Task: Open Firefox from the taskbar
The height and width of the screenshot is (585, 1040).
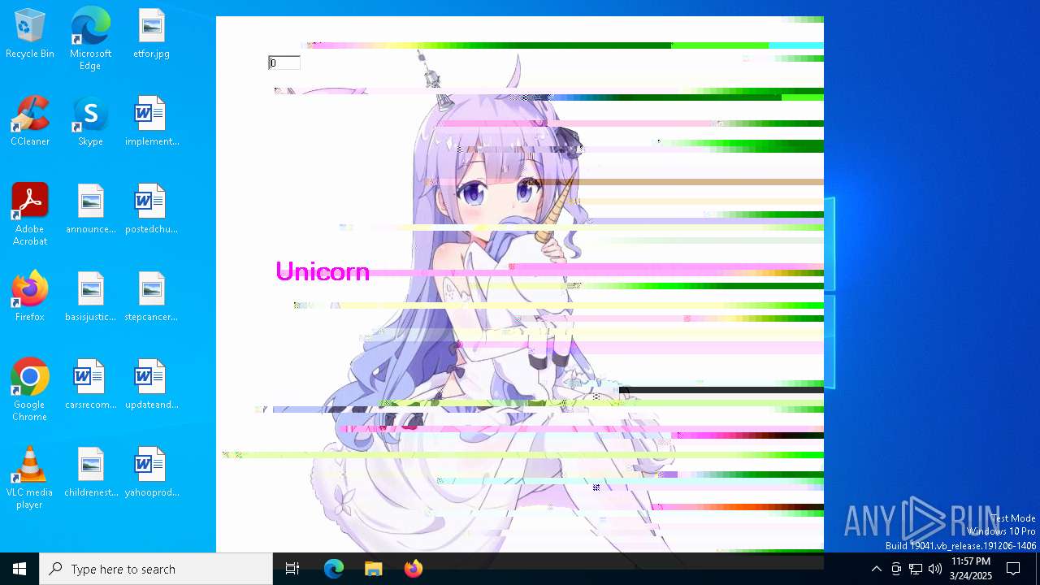Action: click(x=413, y=569)
